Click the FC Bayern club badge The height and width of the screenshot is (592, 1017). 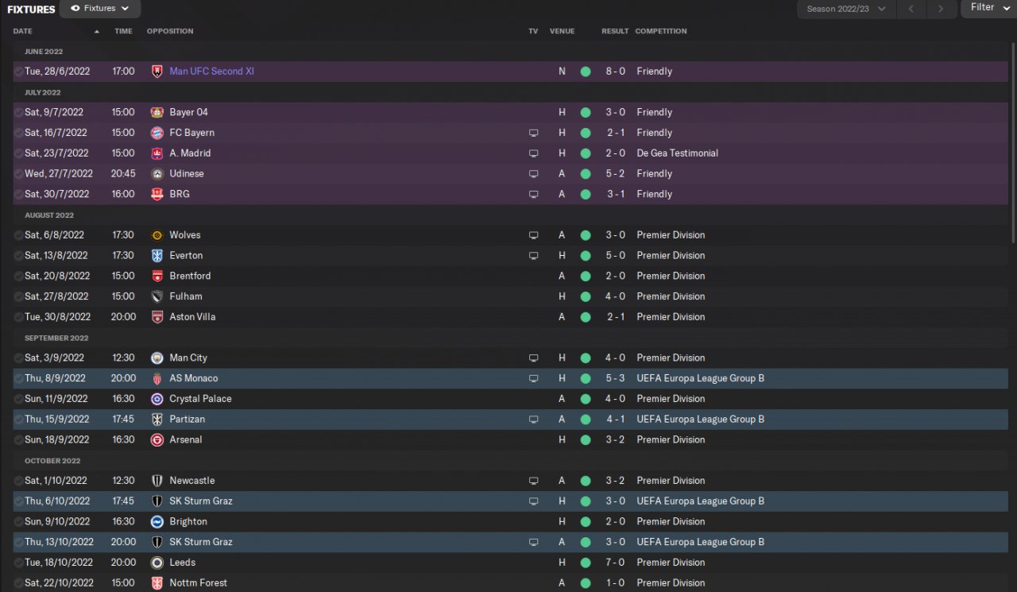click(x=157, y=133)
